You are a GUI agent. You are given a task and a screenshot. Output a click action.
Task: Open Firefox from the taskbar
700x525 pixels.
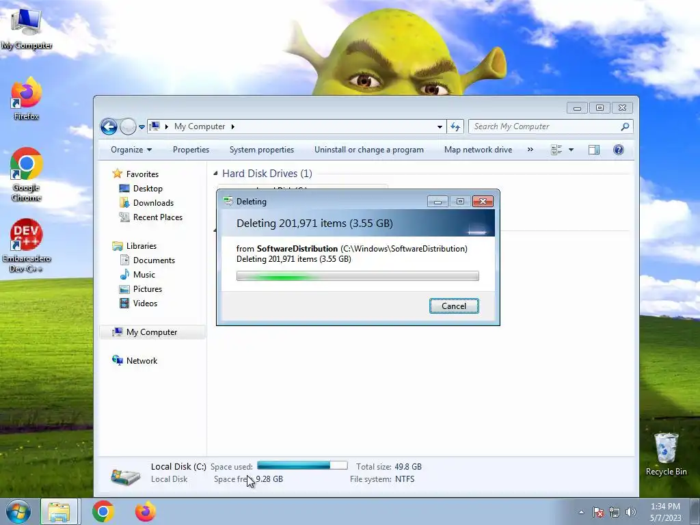(x=145, y=511)
